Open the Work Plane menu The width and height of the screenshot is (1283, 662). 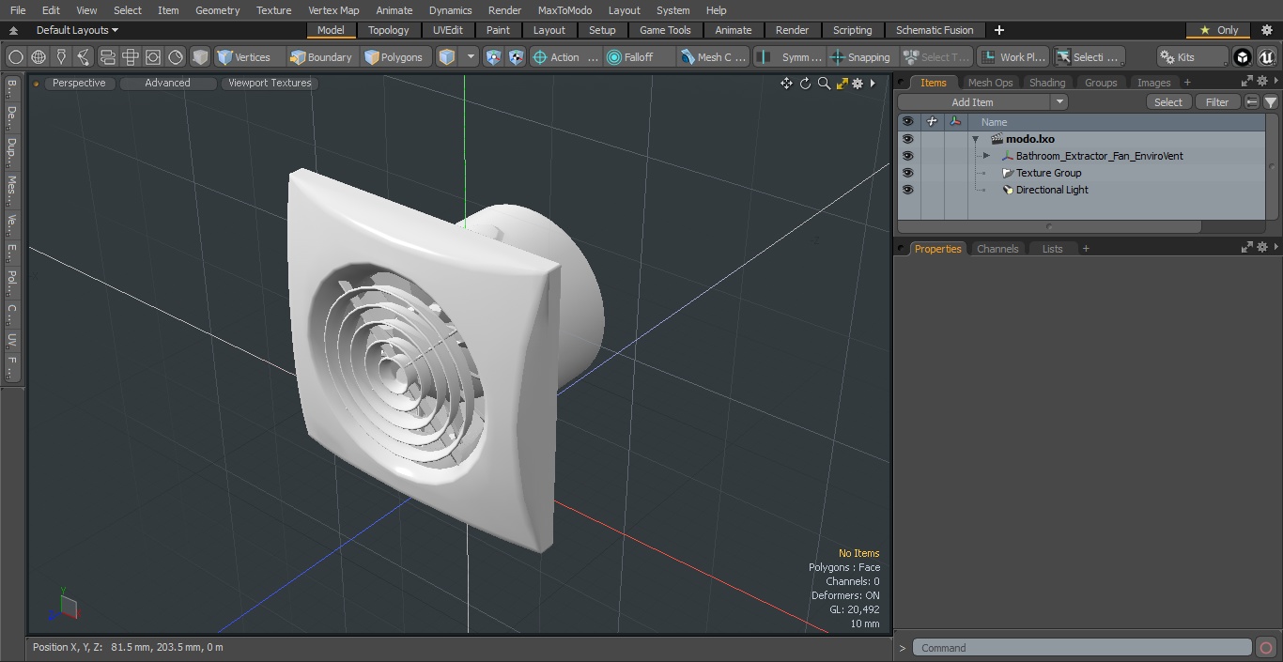pos(1012,57)
